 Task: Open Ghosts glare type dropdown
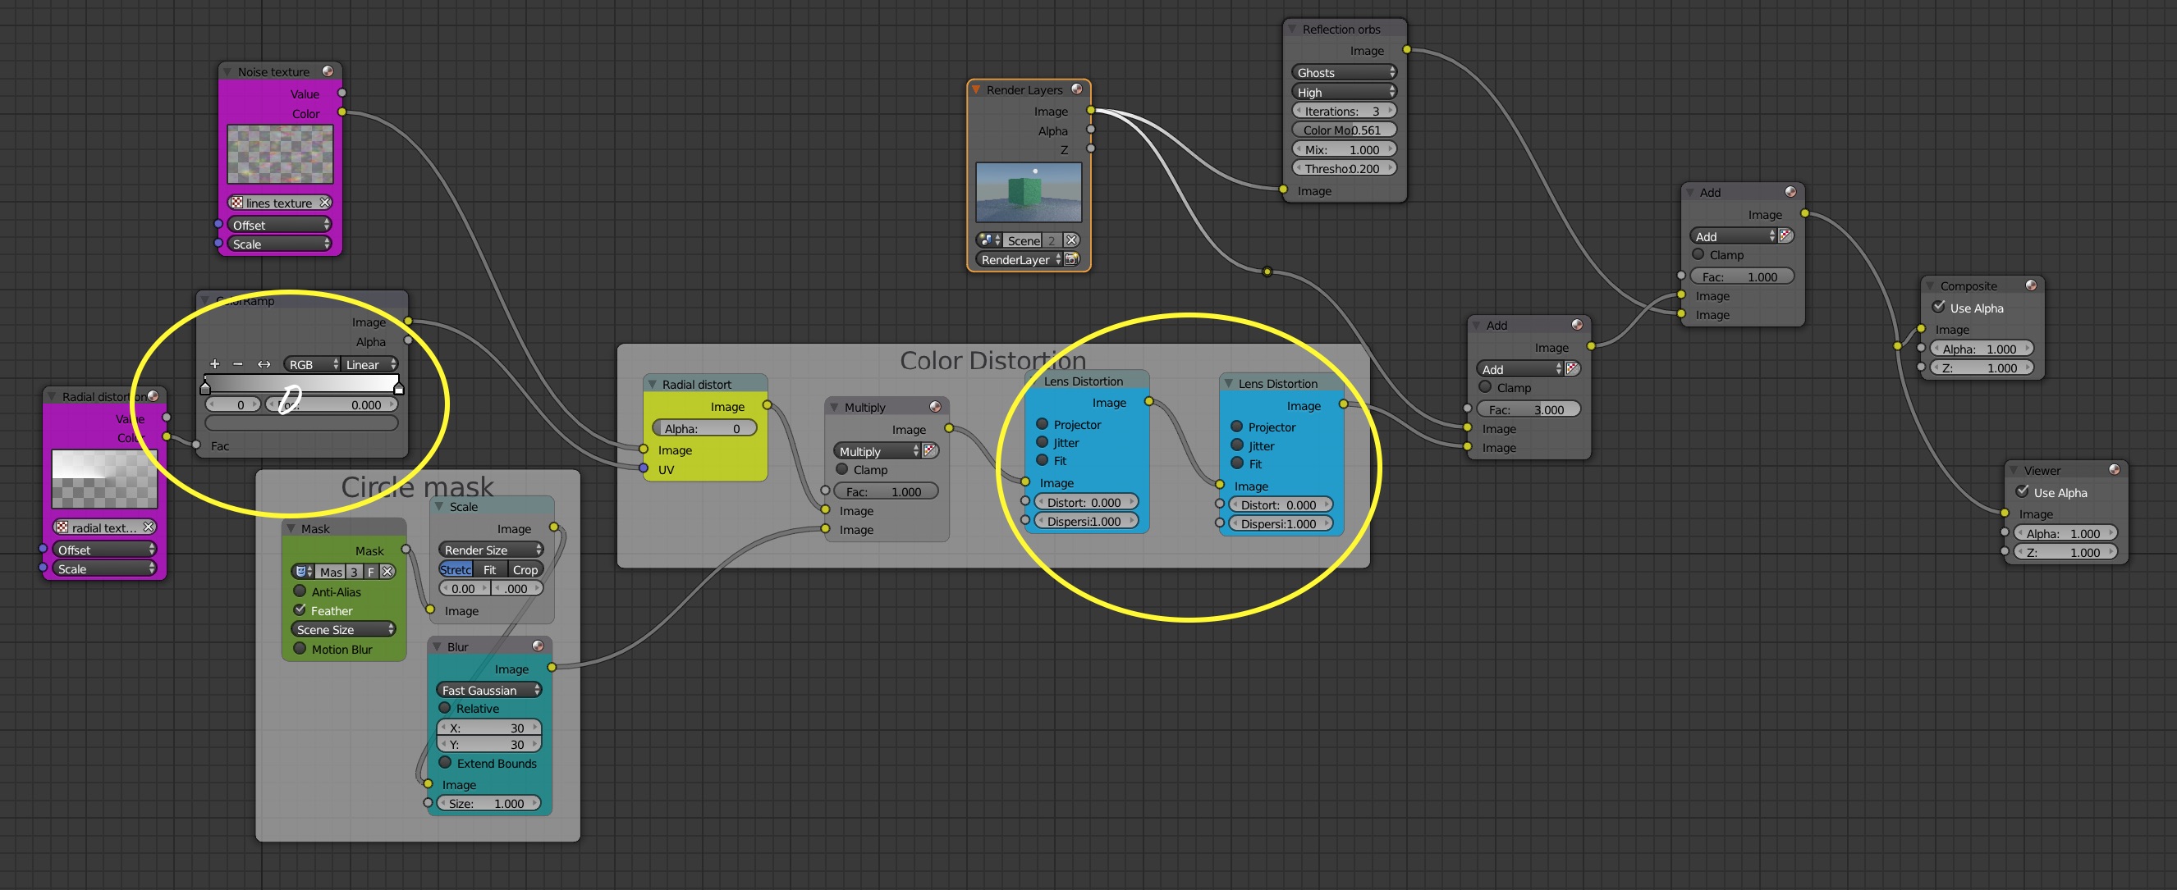1343,73
